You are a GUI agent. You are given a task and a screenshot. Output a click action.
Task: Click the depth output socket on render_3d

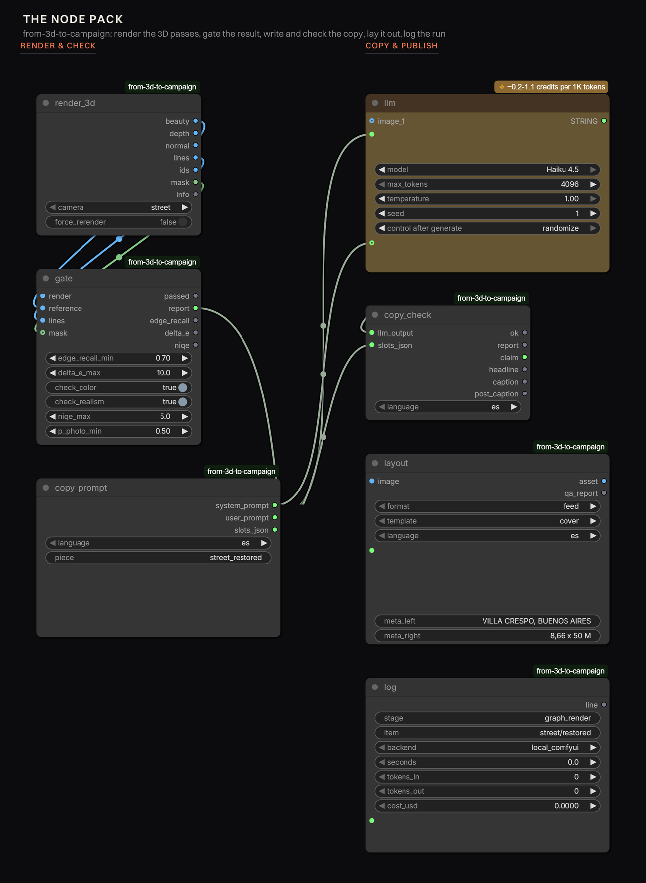point(196,133)
